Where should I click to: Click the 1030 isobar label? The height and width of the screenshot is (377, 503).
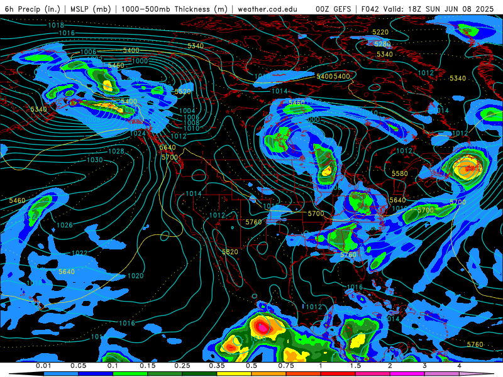[x=95, y=160]
